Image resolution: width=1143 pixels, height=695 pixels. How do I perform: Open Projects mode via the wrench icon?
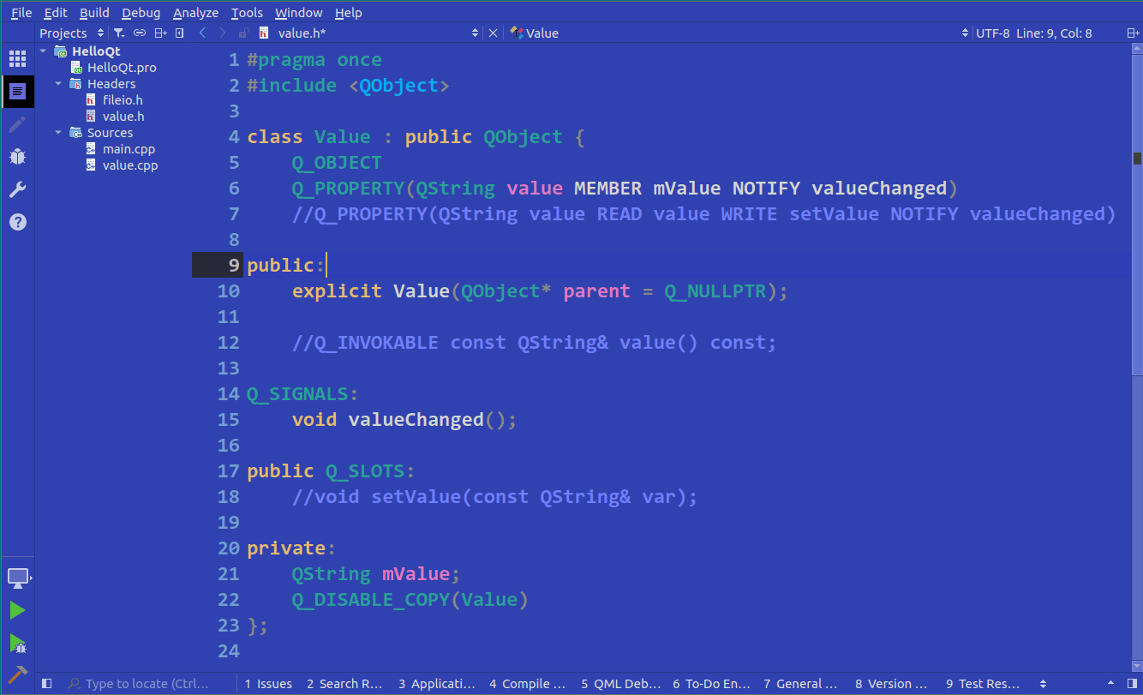pos(17,189)
